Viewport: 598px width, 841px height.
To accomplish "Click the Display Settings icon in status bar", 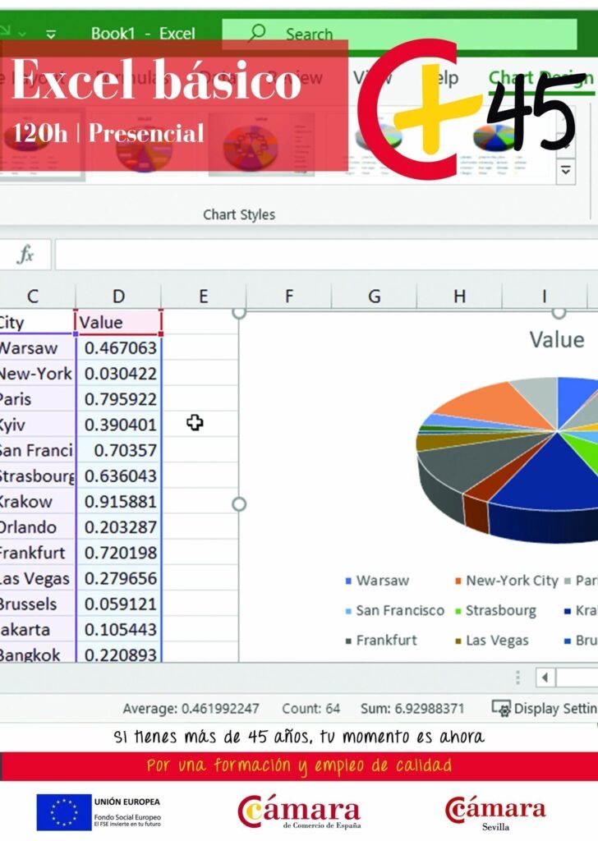I will tap(501, 708).
